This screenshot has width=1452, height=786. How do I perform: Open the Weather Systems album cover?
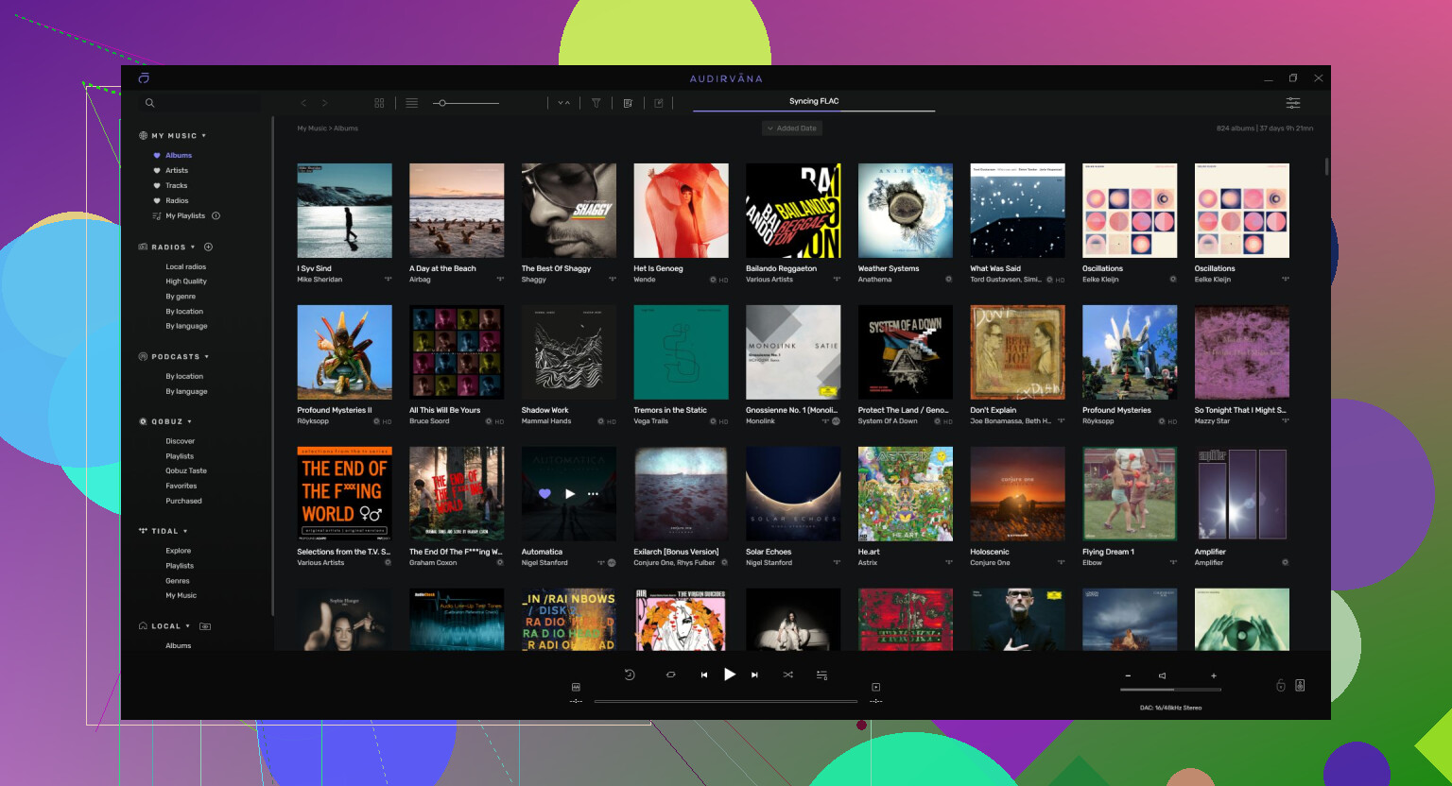pyautogui.click(x=905, y=211)
